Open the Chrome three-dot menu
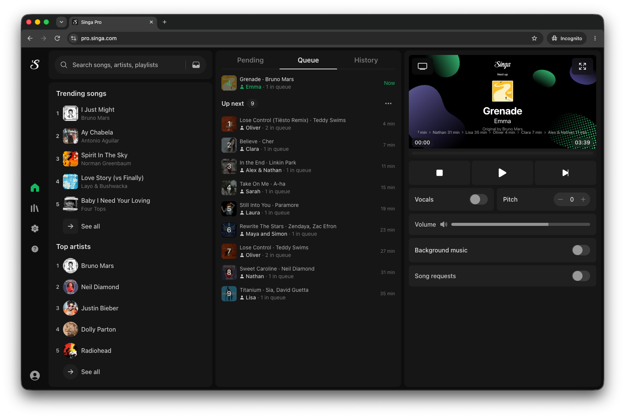 595,38
